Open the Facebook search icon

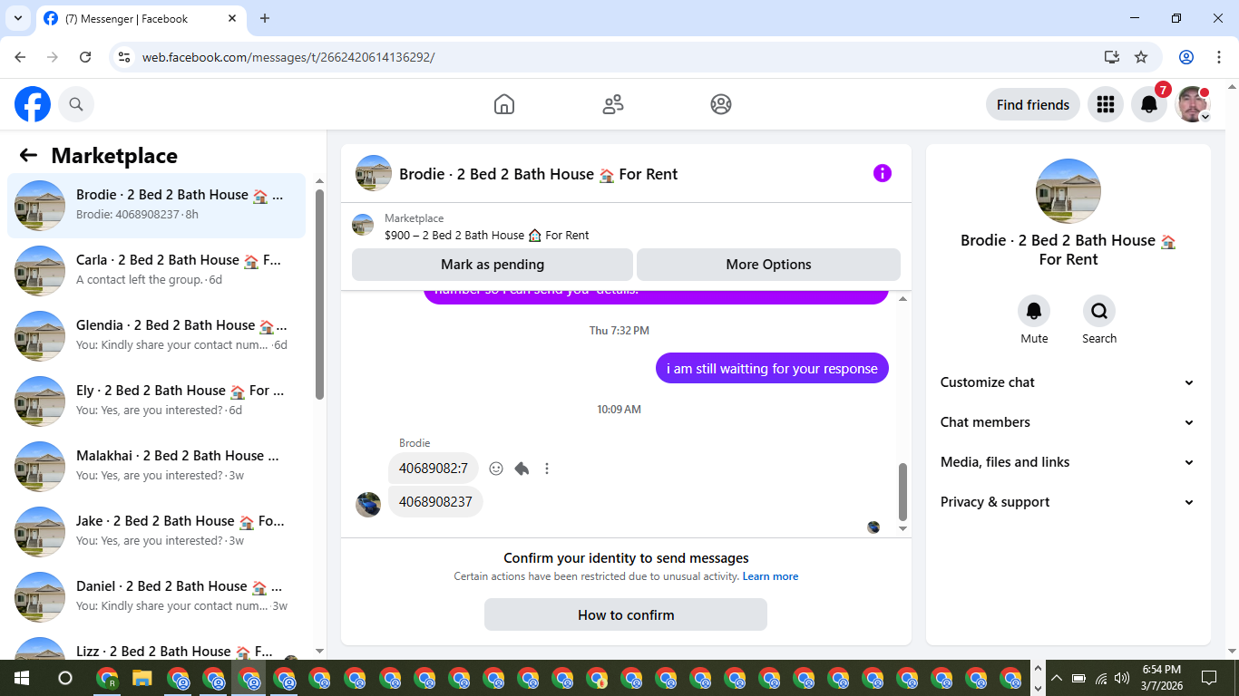pos(76,104)
